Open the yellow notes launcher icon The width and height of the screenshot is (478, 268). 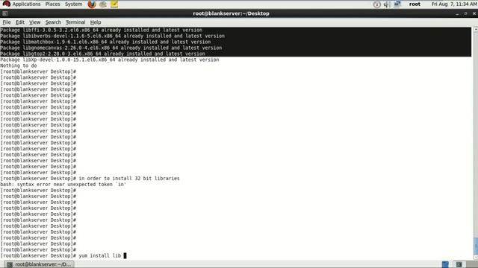[x=114, y=4]
